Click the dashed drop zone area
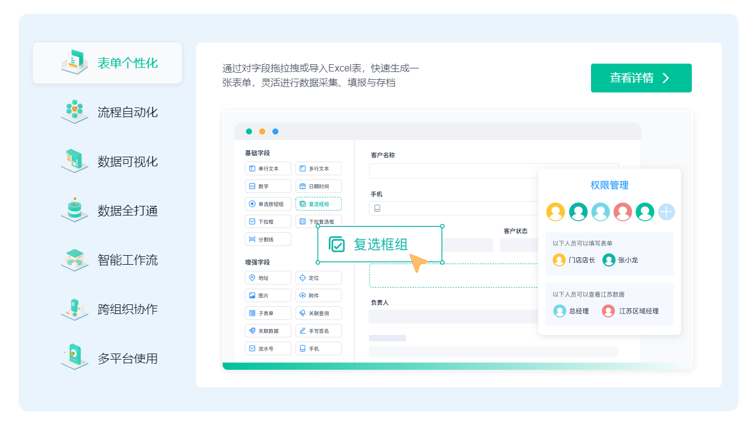Screen dimensions: 756x422 pyautogui.click(x=454, y=276)
